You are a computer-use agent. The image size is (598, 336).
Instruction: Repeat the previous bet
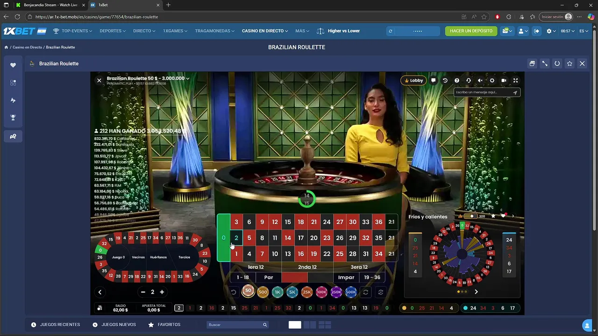click(366, 292)
